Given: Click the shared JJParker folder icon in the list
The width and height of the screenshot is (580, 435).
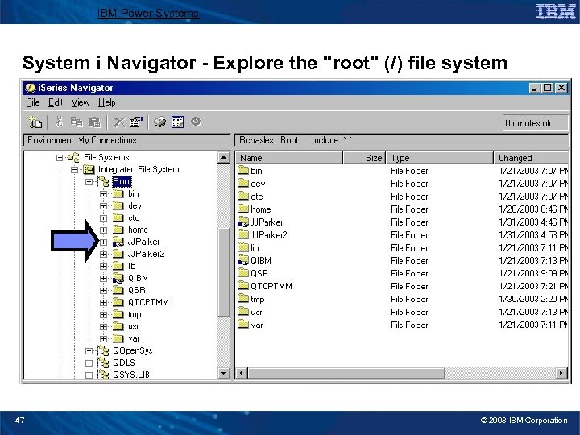Looking at the screenshot, I should coord(243,222).
